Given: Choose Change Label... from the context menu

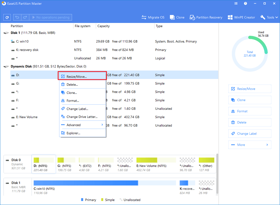Looking at the screenshot, I should pos(82,109).
